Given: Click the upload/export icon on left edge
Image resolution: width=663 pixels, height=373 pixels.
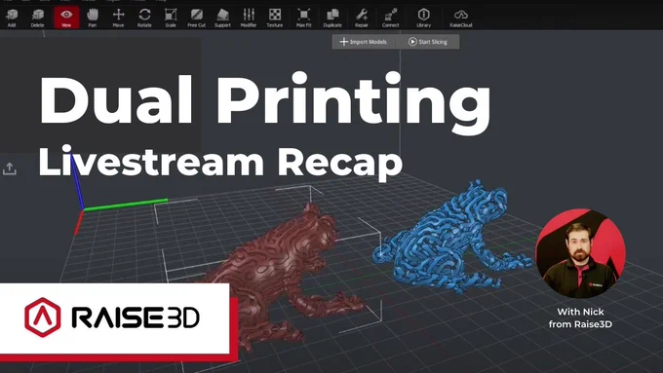Looking at the screenshot, I should (10, 168).
